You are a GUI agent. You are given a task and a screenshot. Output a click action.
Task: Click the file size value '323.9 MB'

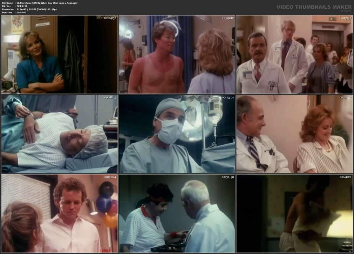click(22, 6)
